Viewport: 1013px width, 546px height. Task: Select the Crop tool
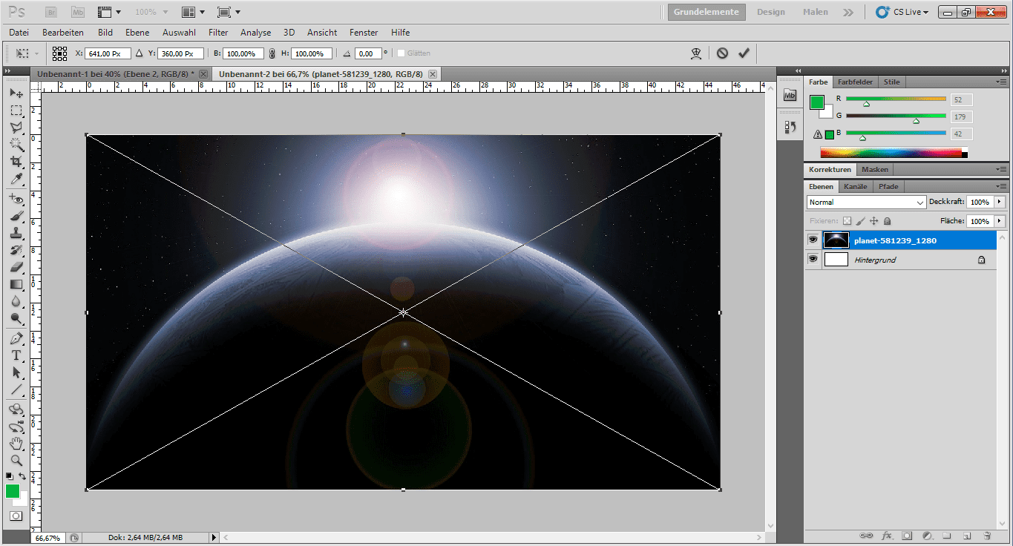(x=16, y=162)
